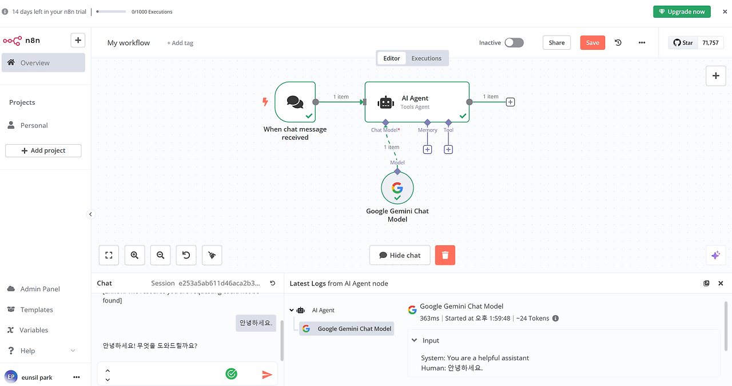Click the red trash delete button
The height and width of the screenshot is (386, 732).
tap(445, 255)
